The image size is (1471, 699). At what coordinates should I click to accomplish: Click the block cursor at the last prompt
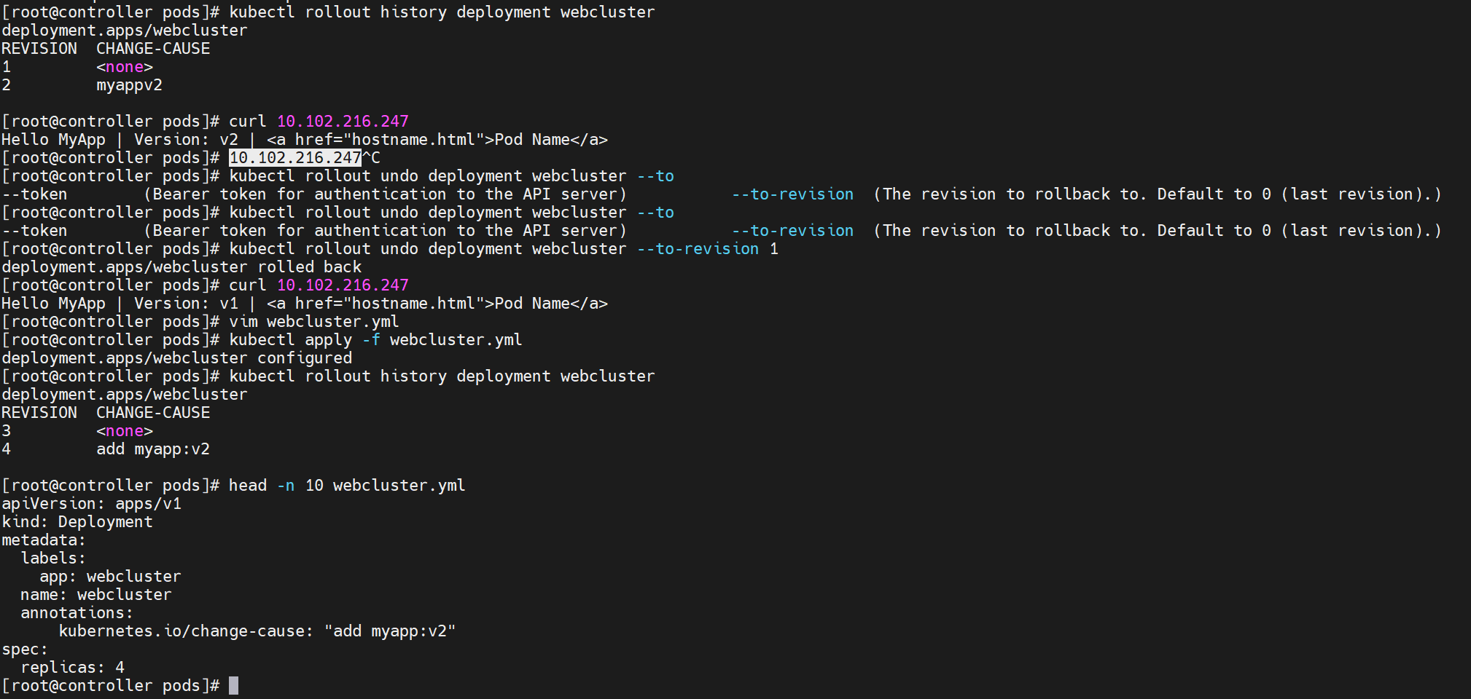tap(233, 686)
